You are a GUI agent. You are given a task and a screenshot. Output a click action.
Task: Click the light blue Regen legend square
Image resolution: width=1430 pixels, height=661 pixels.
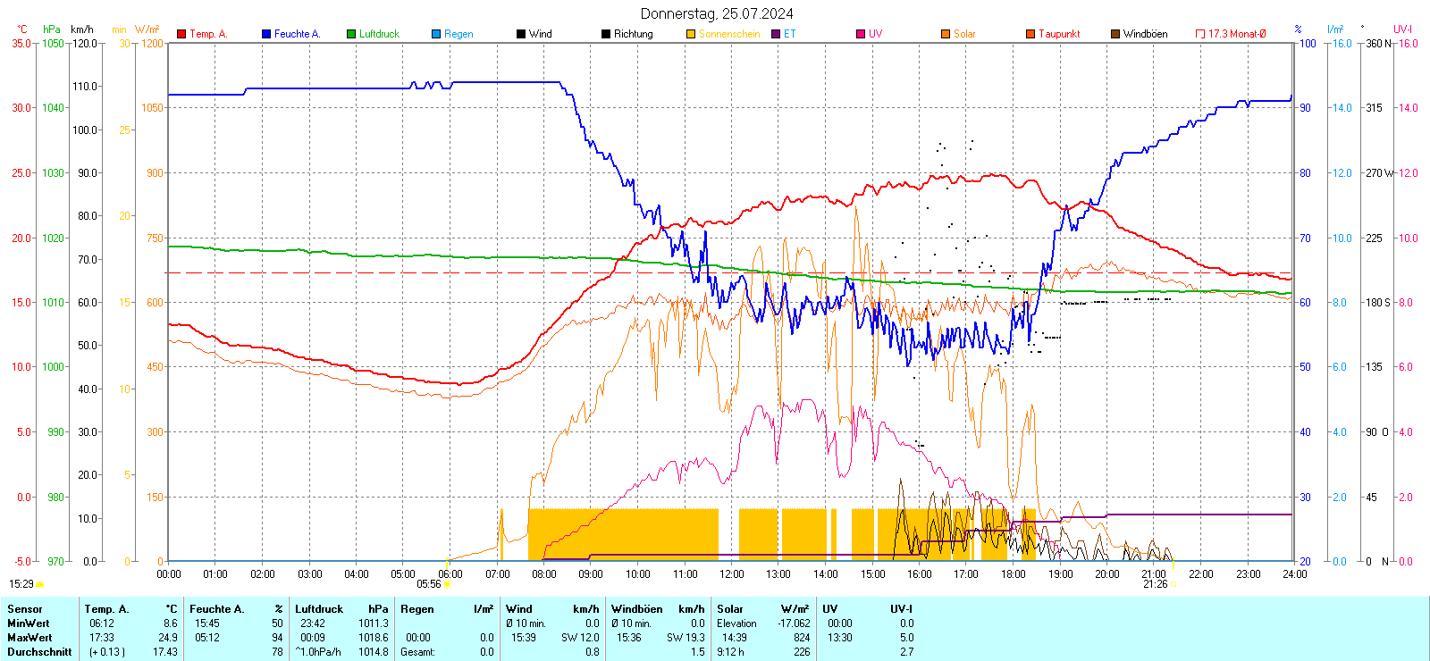436,34
